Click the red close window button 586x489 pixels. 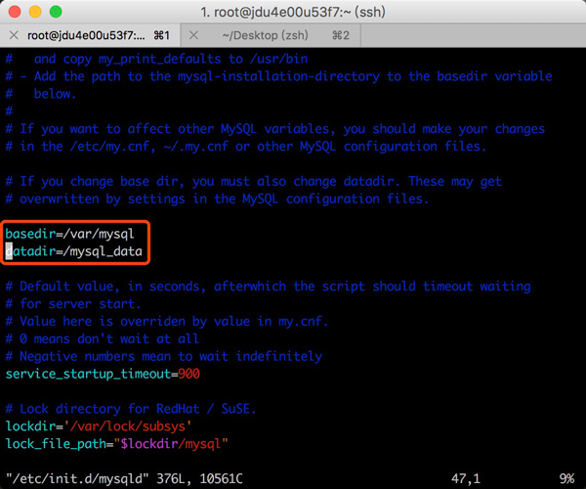pyautogui.click(x=15, y=12)
